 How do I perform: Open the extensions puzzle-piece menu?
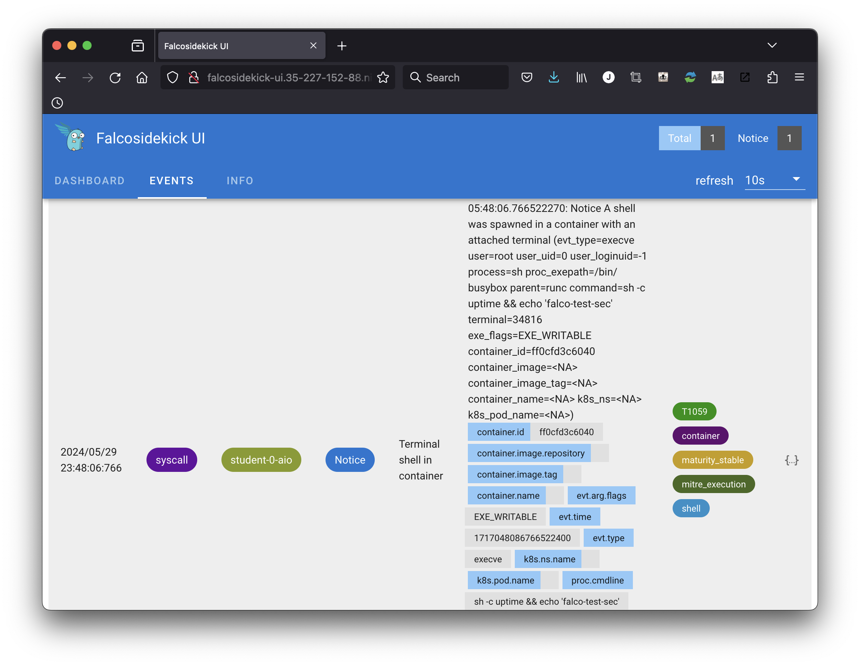(772, 78)
